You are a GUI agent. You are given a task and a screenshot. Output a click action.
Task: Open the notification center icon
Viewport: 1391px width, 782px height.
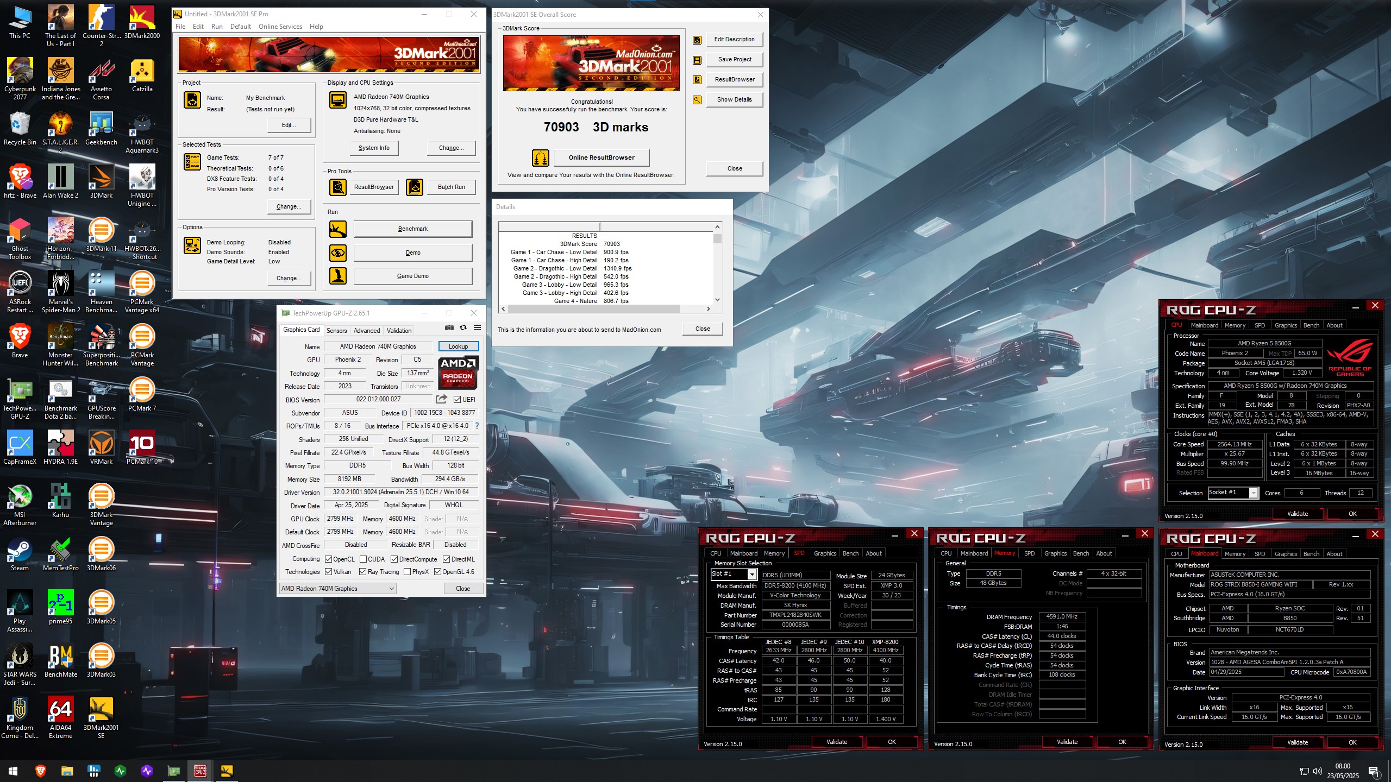point(1373,771)
